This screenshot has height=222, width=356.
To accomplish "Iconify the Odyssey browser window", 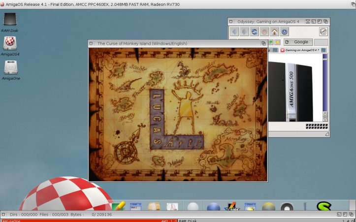I will click(308, 22).
